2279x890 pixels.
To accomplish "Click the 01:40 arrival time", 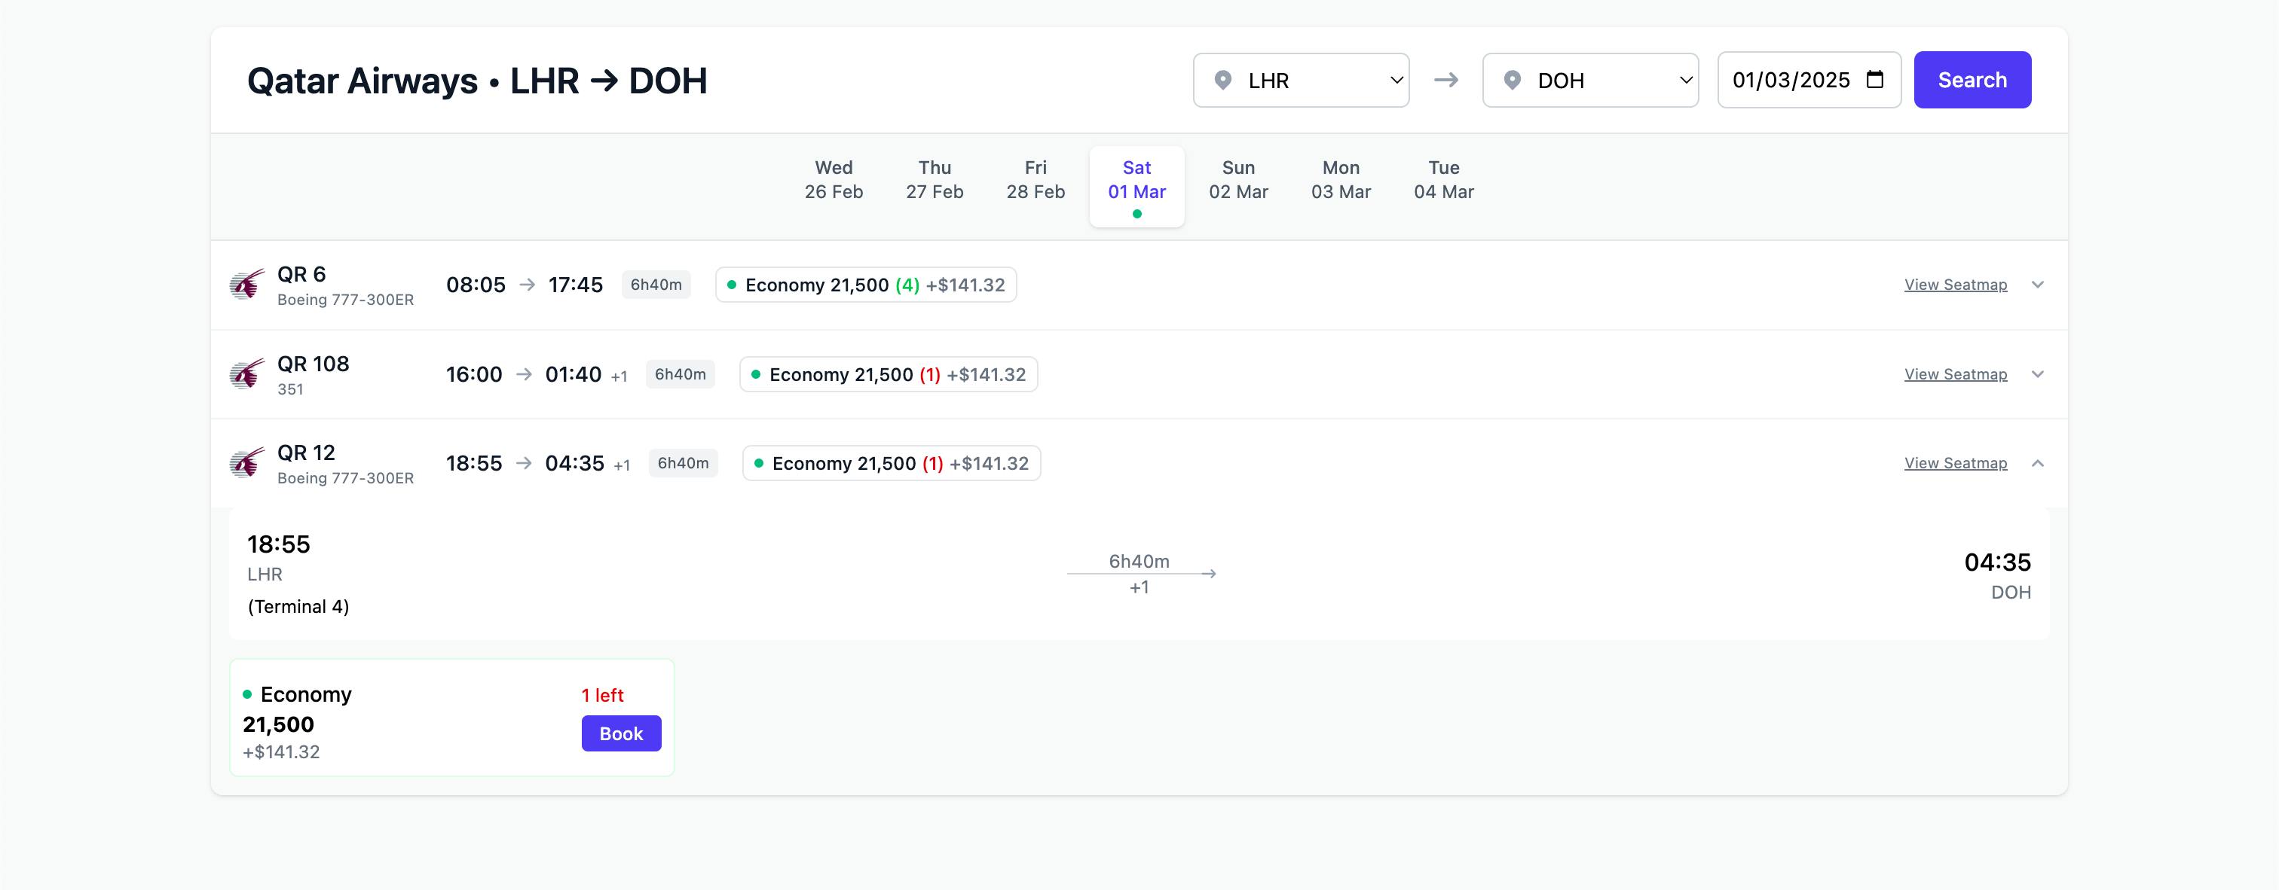I will tap(574, 374).
